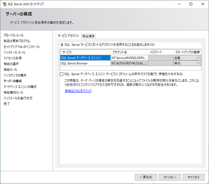Select インスタンスの構成 step in sidebar
209x184 pixels.
pos(15,75)
